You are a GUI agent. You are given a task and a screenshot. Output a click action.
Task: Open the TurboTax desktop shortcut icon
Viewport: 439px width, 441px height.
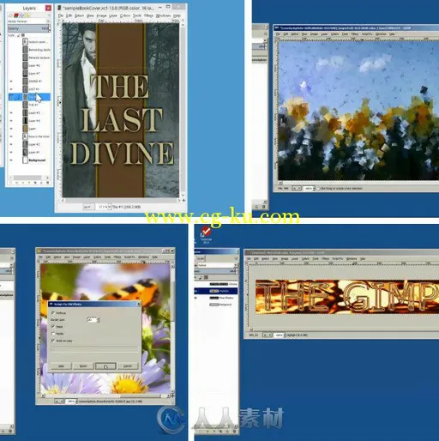click(206, 234)
